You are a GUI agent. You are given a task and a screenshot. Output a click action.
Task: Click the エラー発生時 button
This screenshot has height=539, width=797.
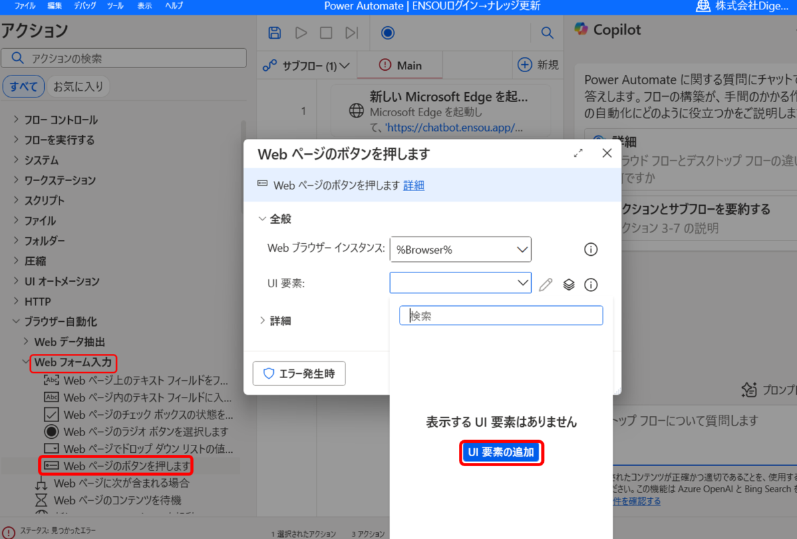tap(299, 373)
